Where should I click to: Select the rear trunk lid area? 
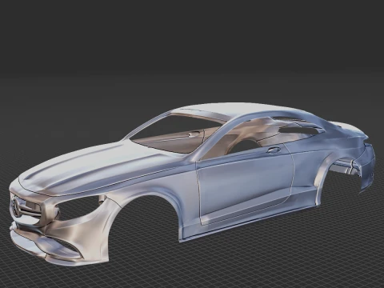(350, 128)
